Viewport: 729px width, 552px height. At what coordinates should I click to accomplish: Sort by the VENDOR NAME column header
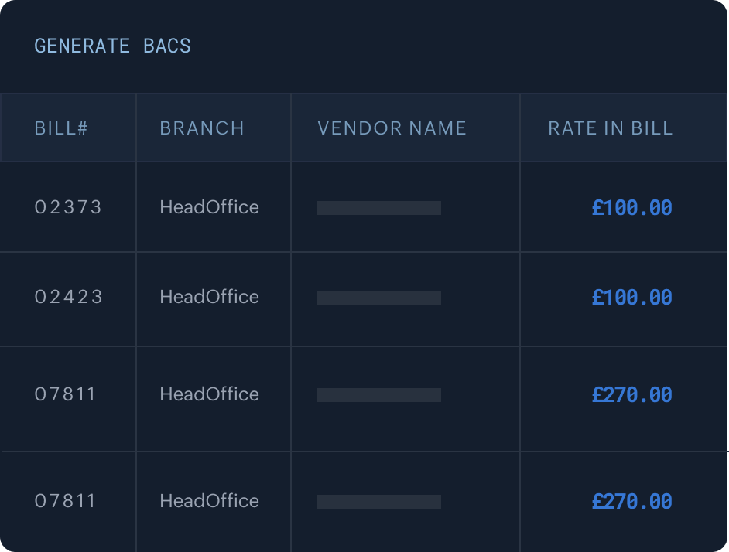click(391, 128)
